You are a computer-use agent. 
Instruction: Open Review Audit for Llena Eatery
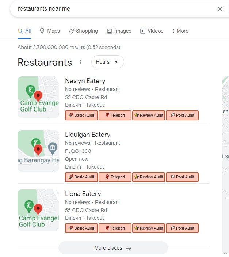tap(149, 228)
